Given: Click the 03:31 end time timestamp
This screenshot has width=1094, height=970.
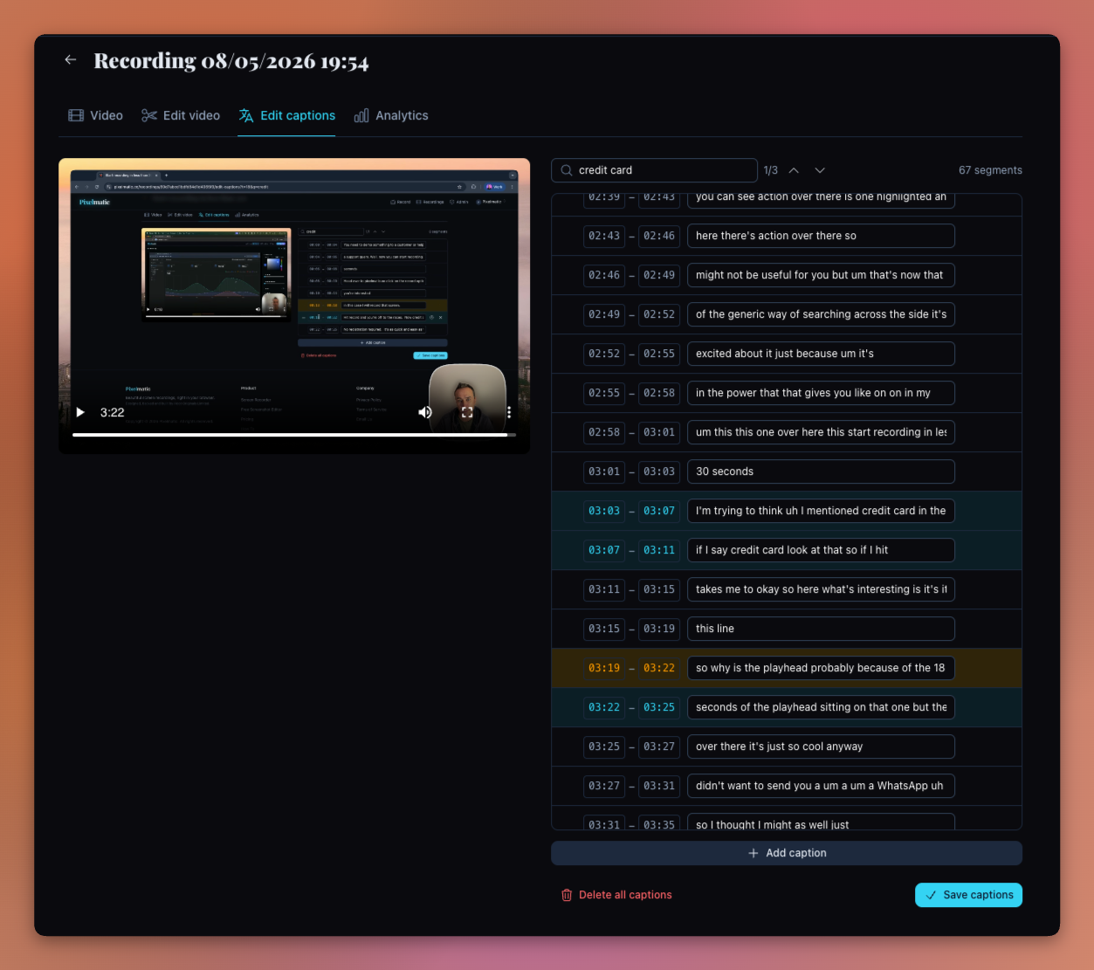Looking at the screenshot, I should 659,786.
